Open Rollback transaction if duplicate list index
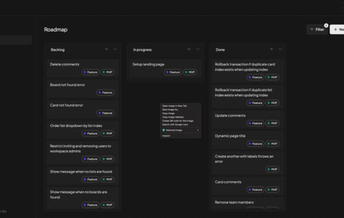 (x=248, y=96)
